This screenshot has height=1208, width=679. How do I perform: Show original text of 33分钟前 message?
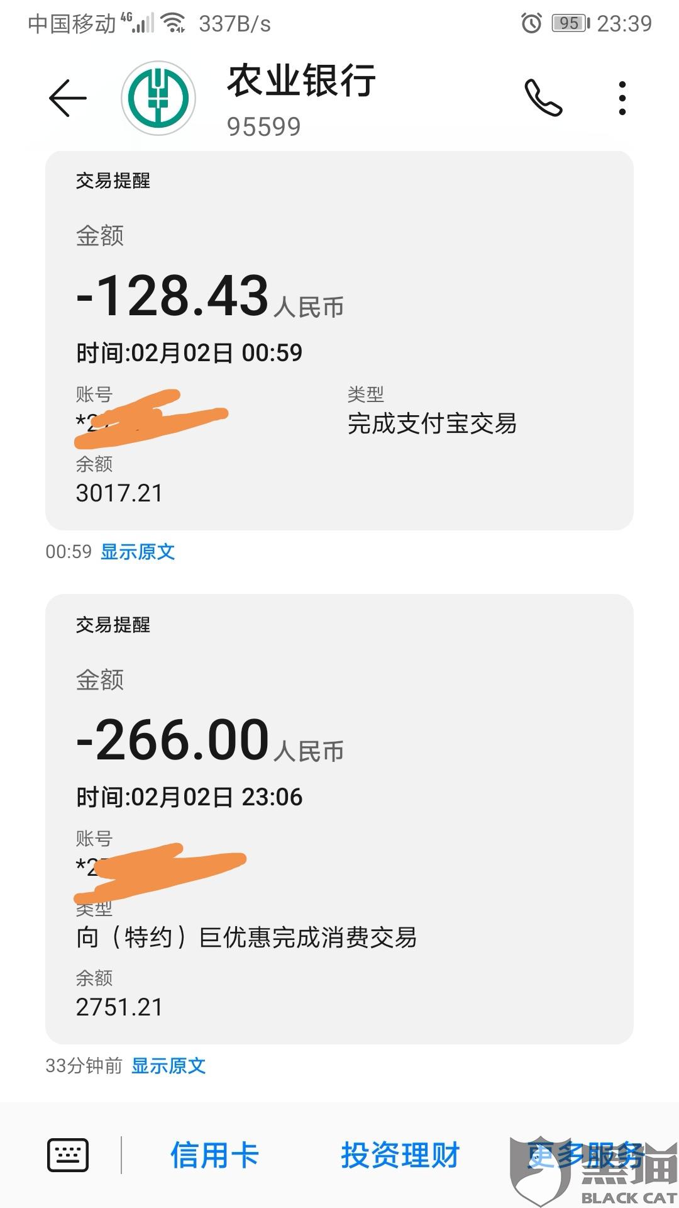168,1066
